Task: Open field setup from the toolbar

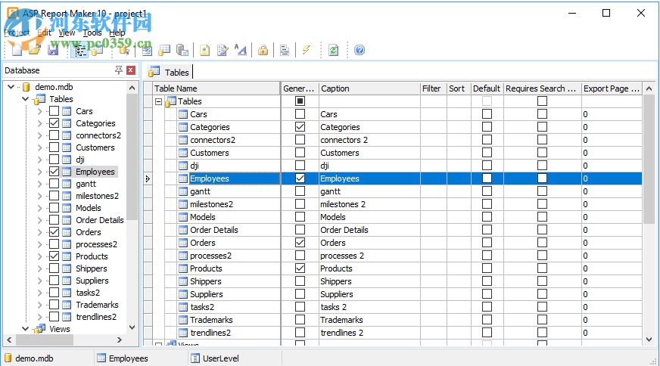Action: click(147, 50)
